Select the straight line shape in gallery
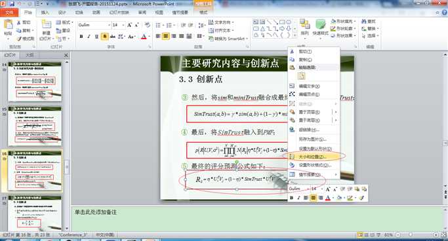Viewport: 448px width, 241px height. [x=269, y=22]
